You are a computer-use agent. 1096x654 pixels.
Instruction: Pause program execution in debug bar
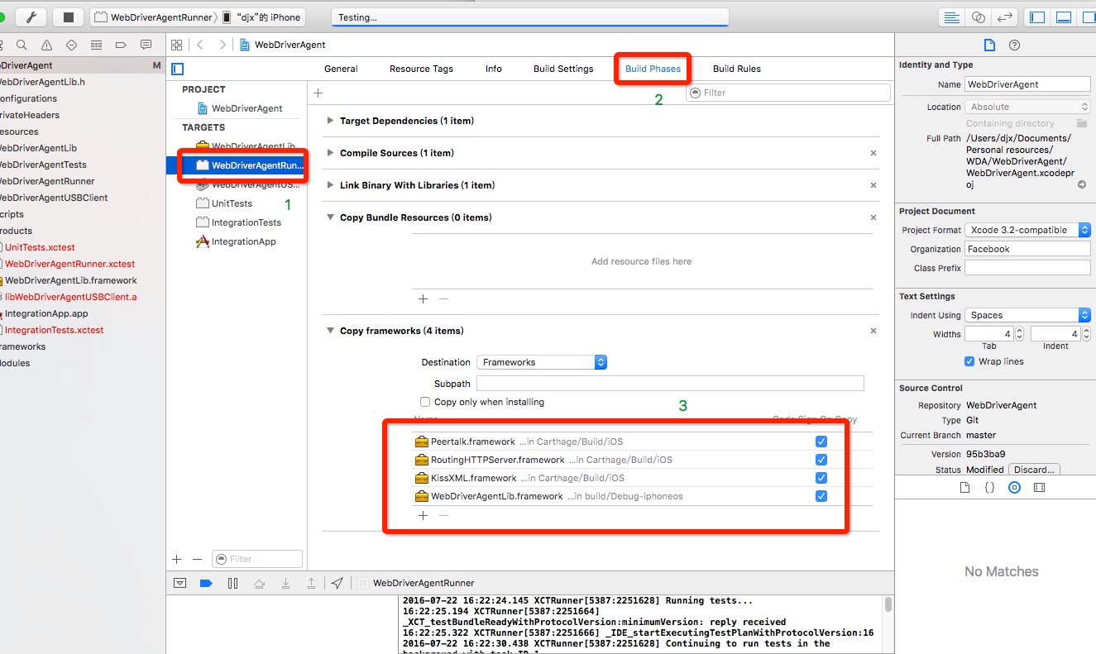coord(232,583)
